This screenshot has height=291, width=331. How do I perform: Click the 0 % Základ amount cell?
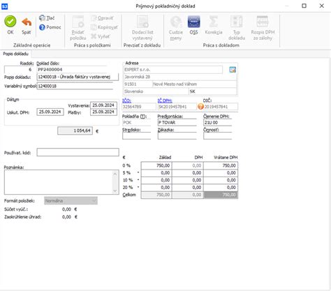coord(156,165)
